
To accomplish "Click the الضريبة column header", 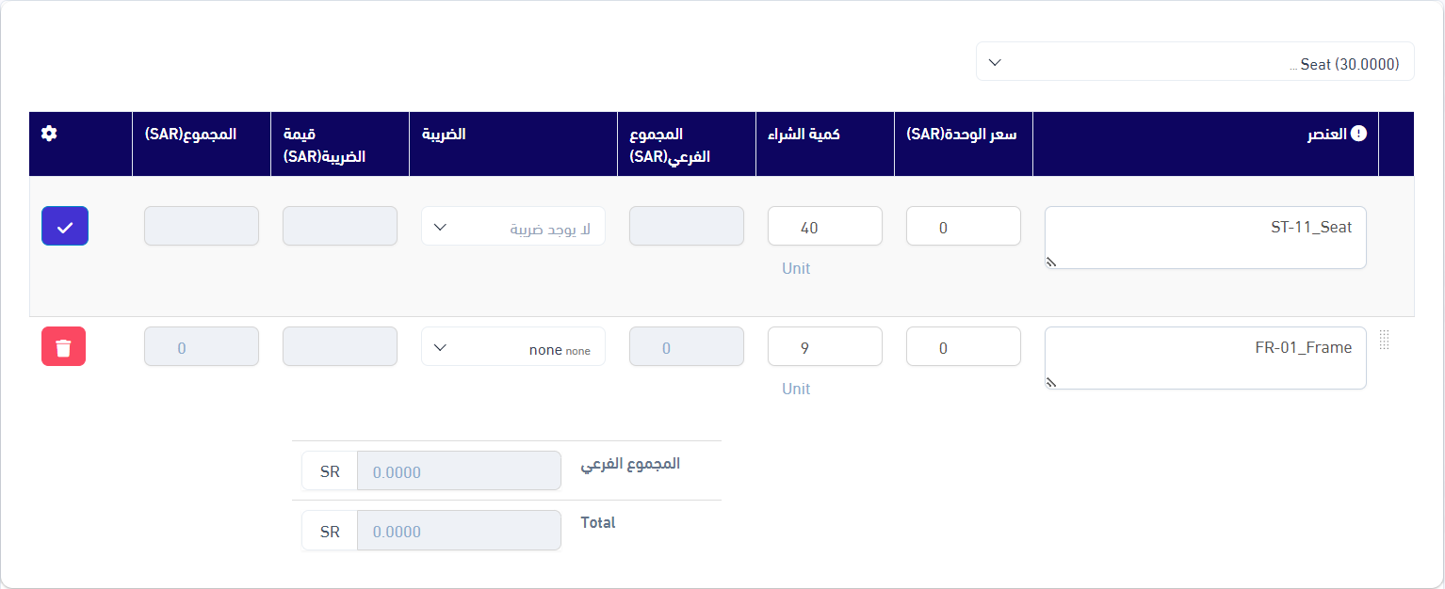I will pyautogui.click(x=443, y=135).
